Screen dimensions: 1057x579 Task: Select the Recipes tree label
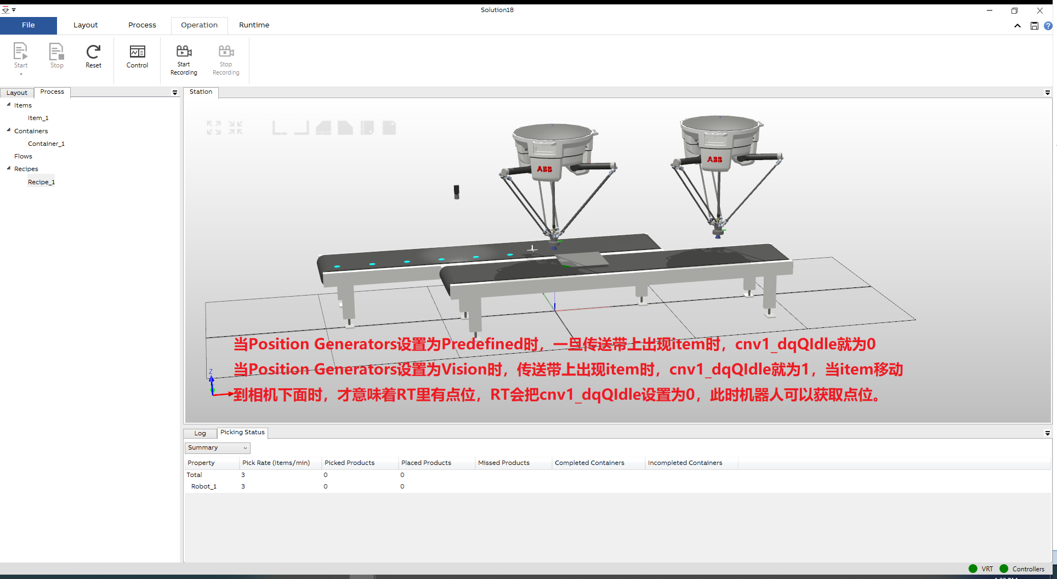pyautogui.click(x=26, y=169)
